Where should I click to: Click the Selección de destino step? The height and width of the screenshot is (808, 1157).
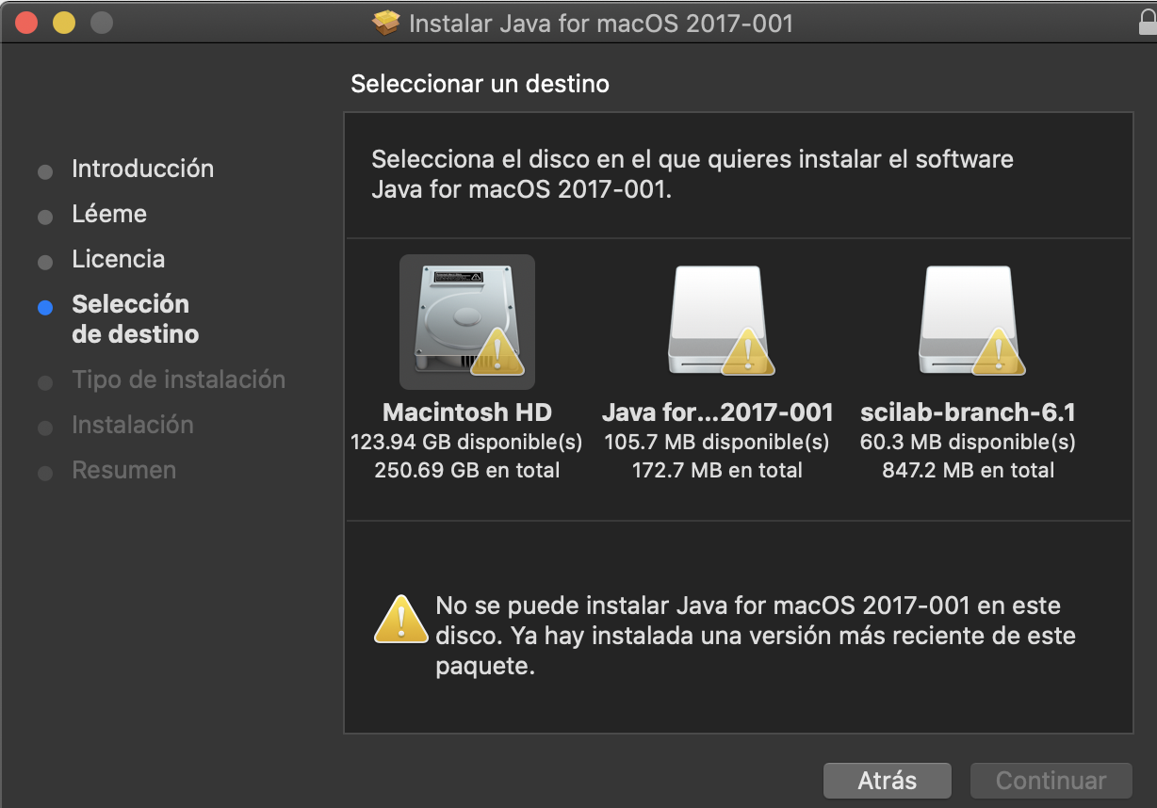tap(135, 319)
